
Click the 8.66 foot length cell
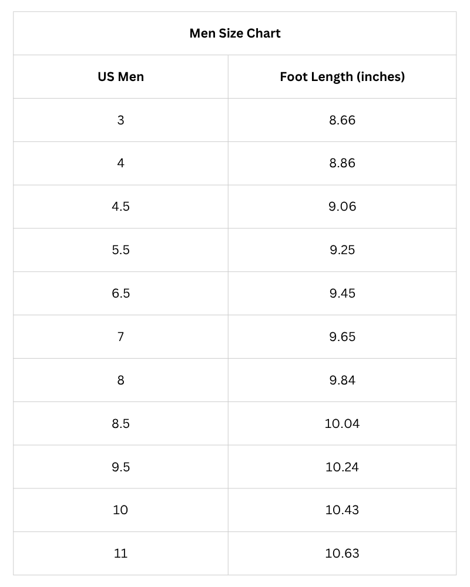coord(342,120)
